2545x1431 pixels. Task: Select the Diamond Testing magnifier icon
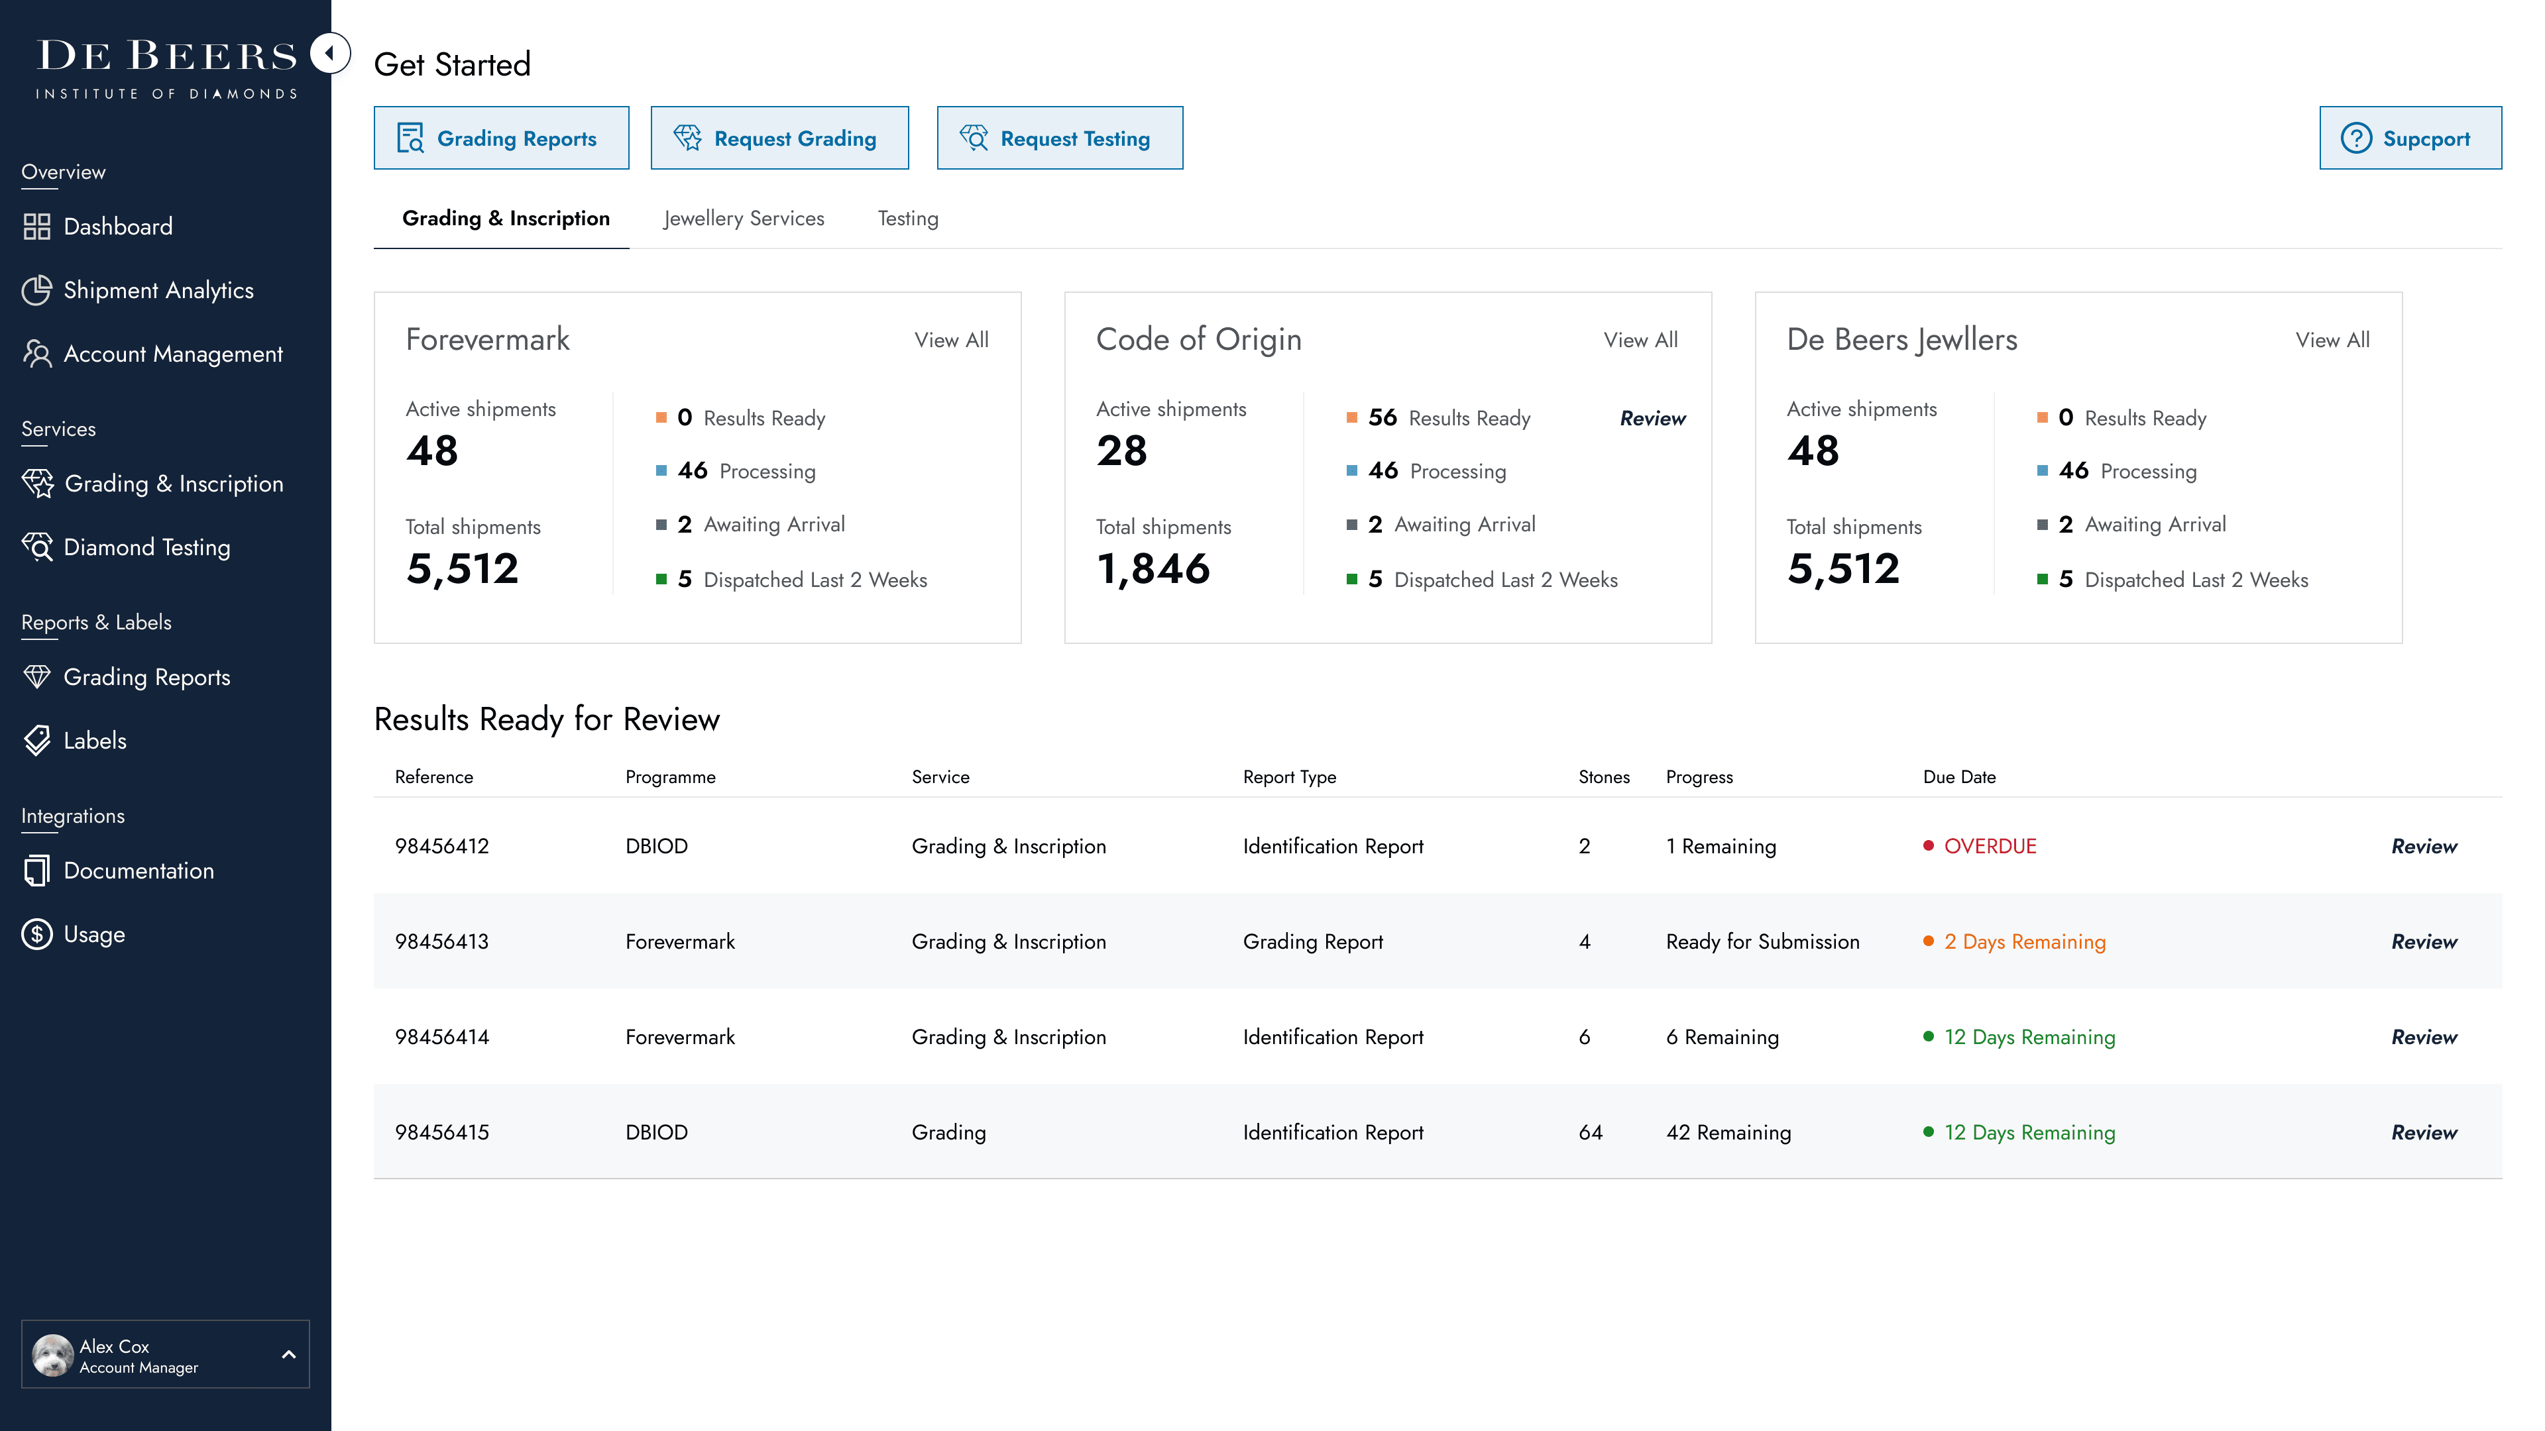coord(38,547)
